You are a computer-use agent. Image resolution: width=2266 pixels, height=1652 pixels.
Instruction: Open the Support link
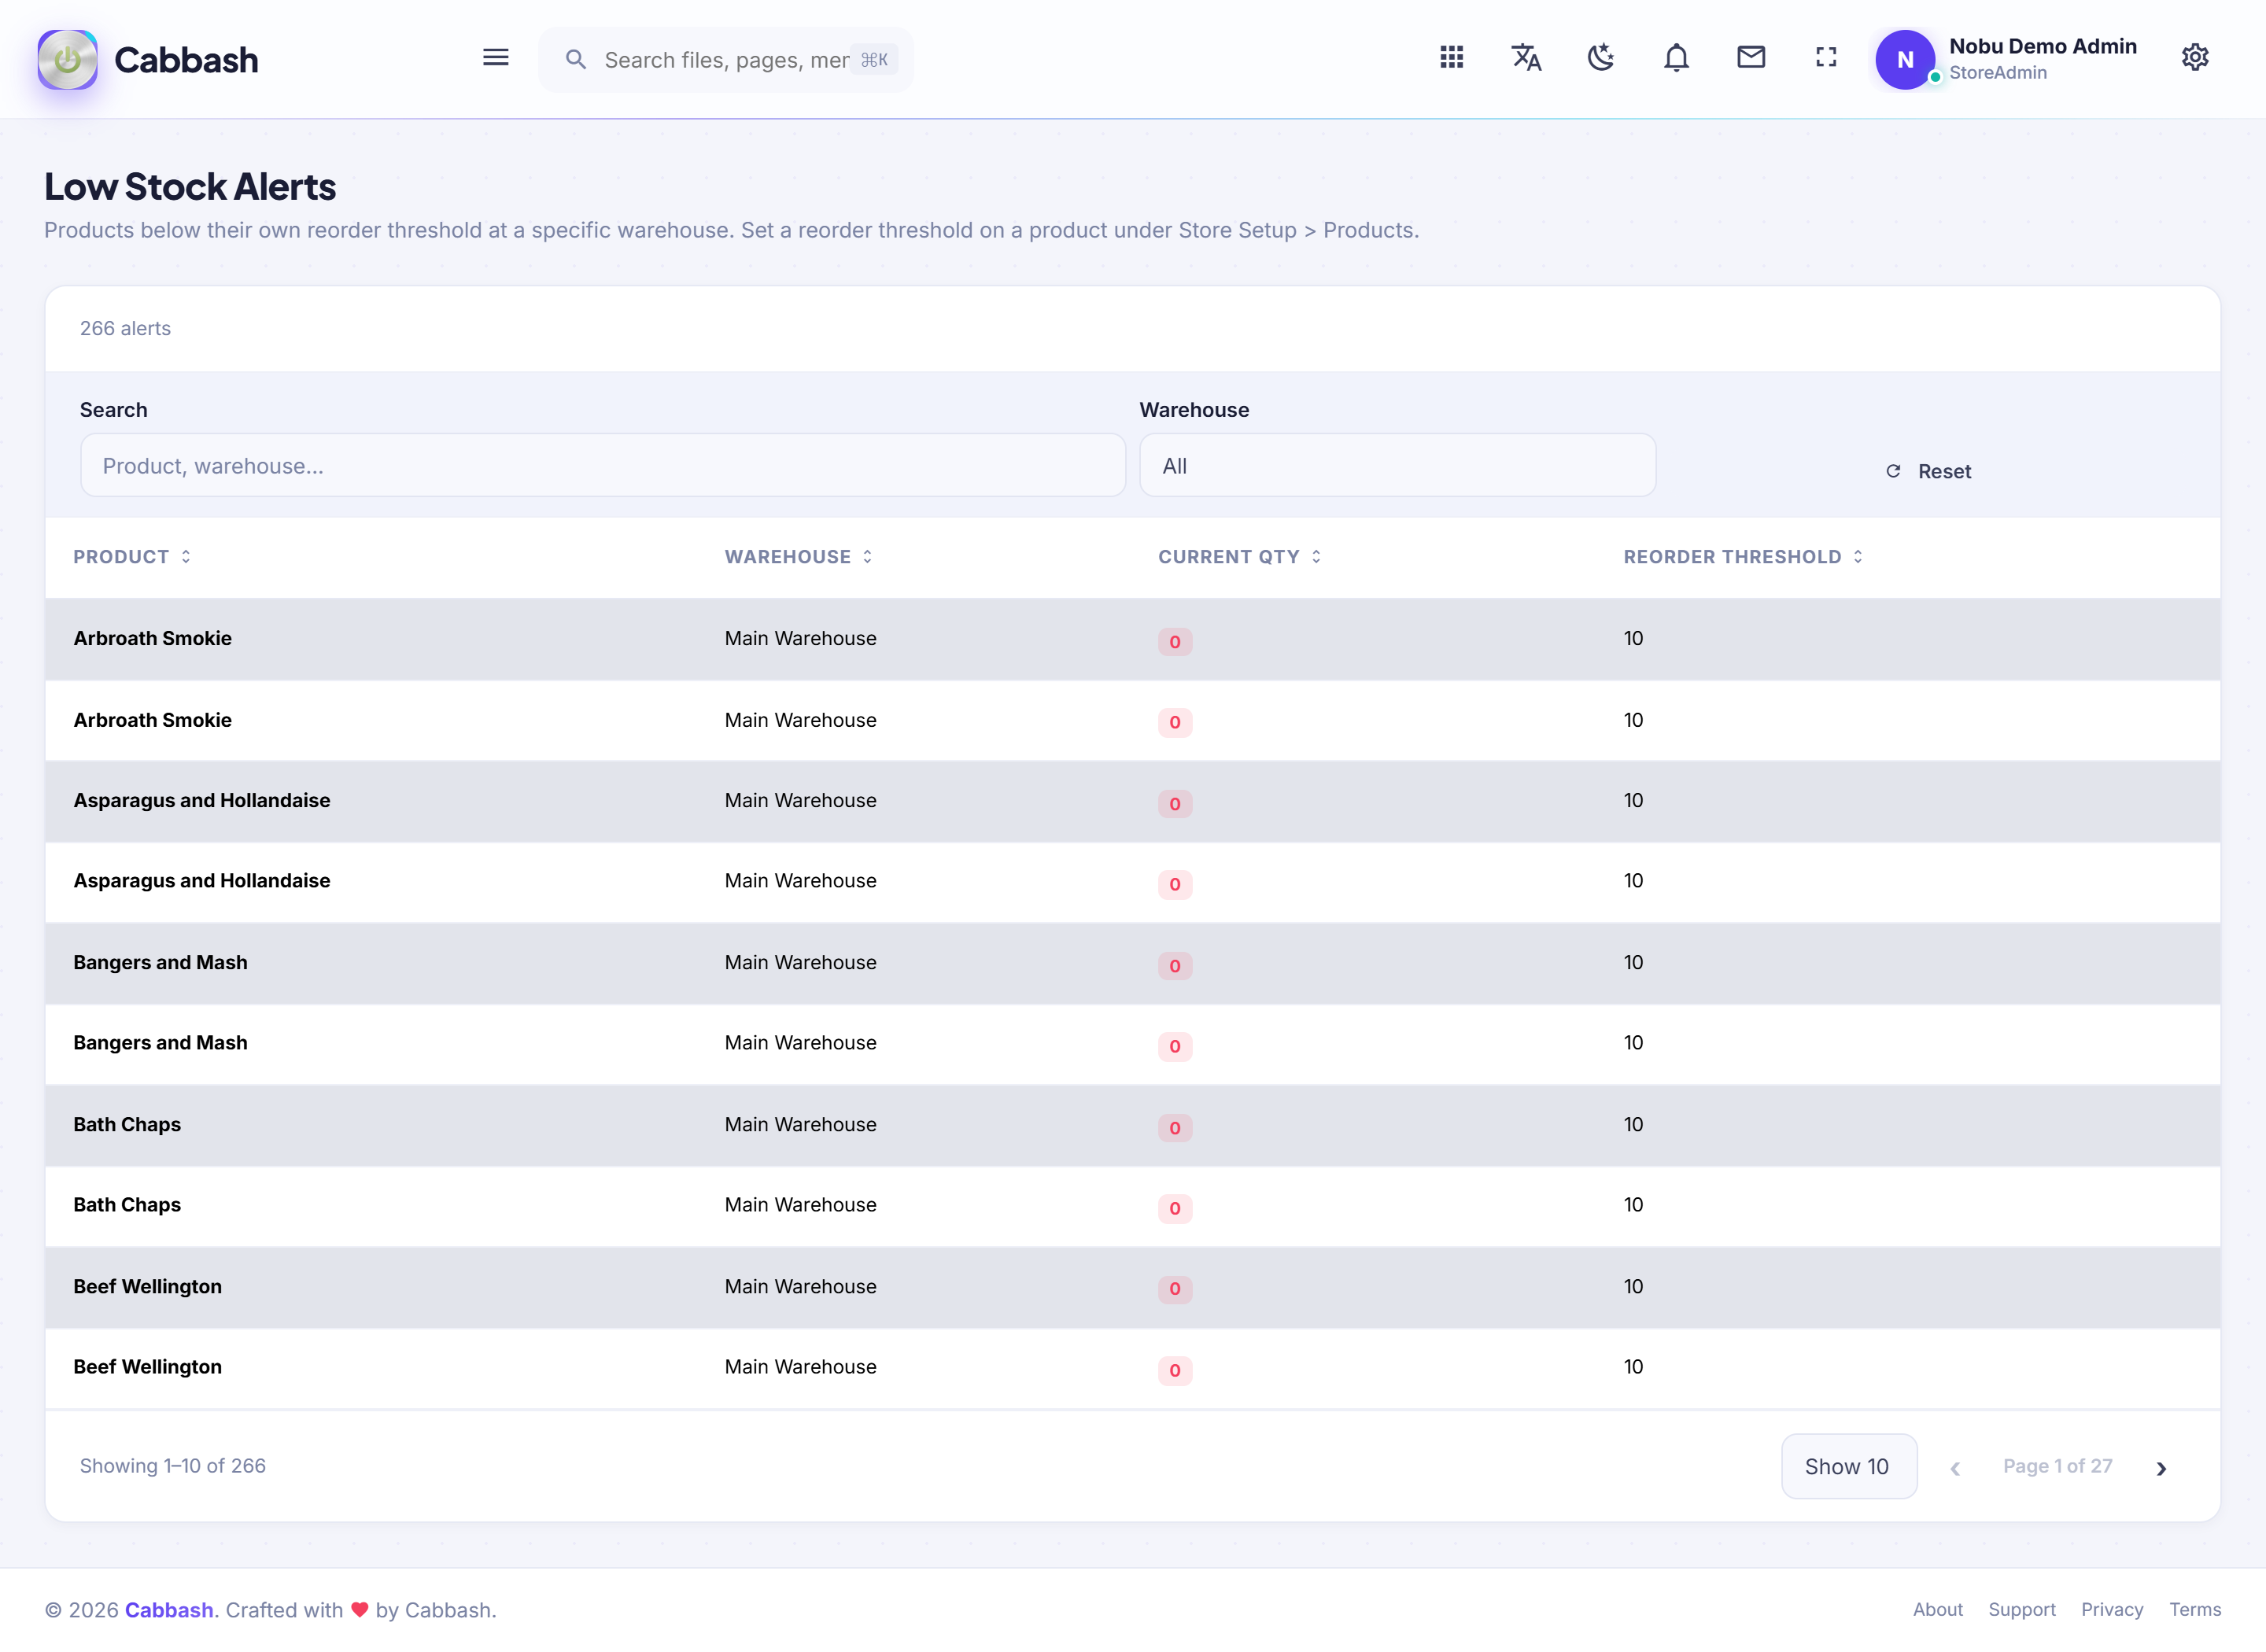point(2021,1610)
